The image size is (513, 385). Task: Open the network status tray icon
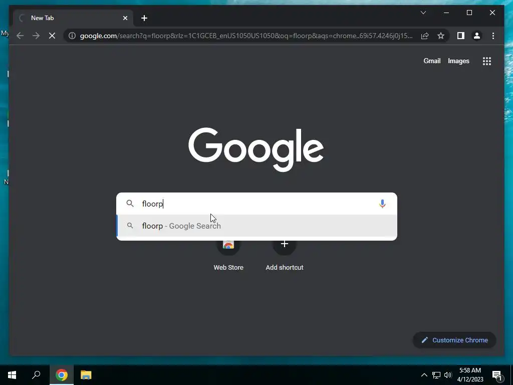click(x=436, y=375)
